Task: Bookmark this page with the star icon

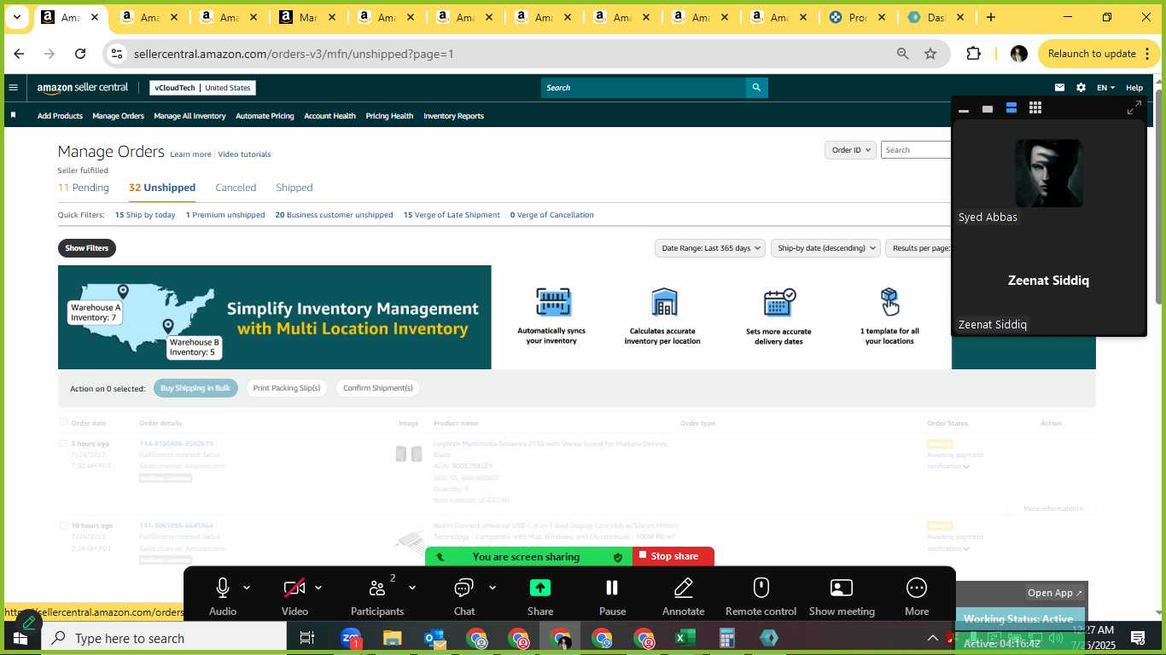Action: pos(930,54)
